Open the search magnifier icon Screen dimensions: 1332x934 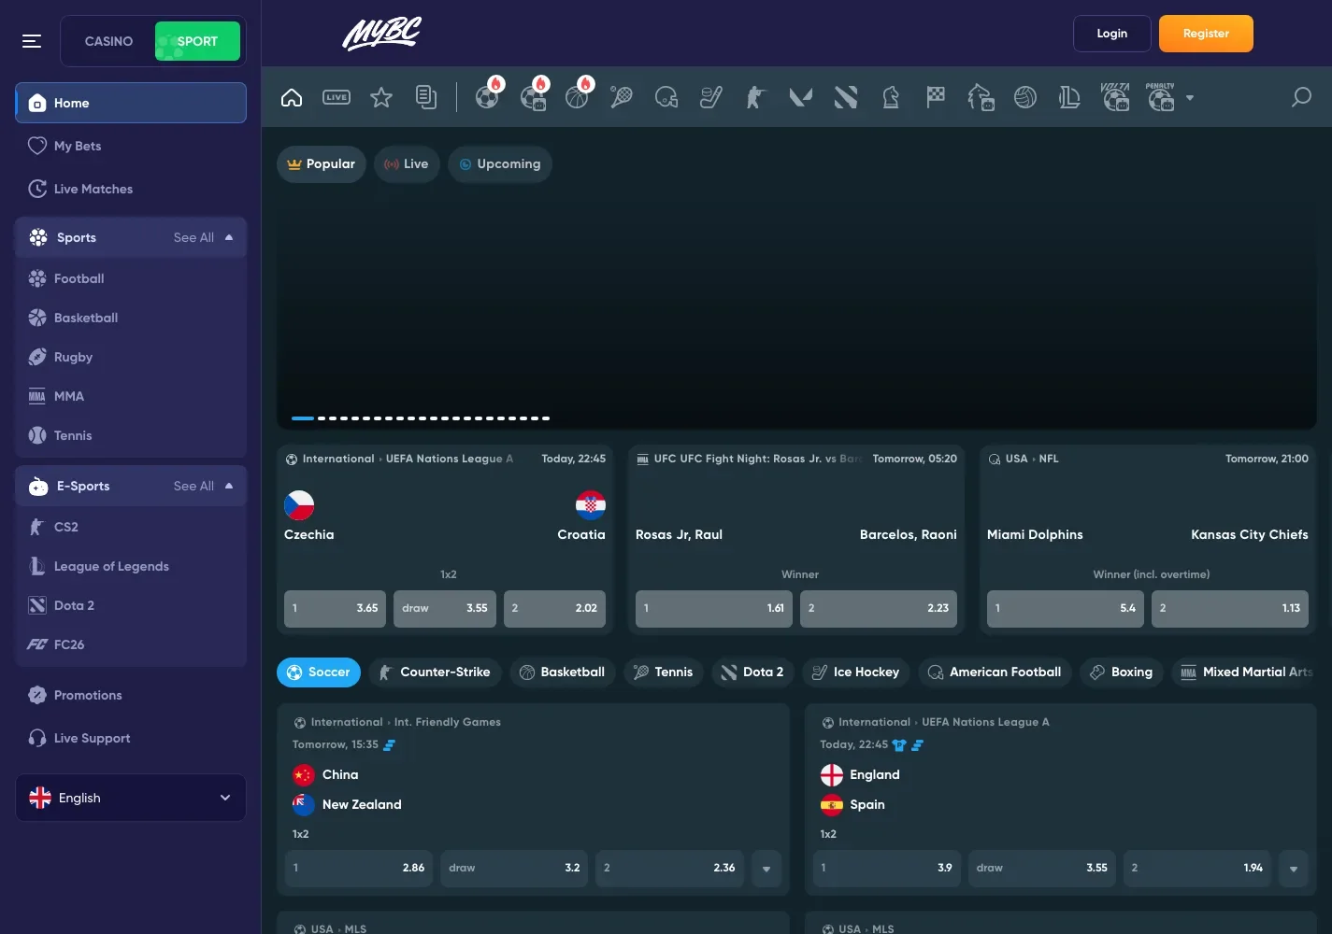coord(1301,97)
